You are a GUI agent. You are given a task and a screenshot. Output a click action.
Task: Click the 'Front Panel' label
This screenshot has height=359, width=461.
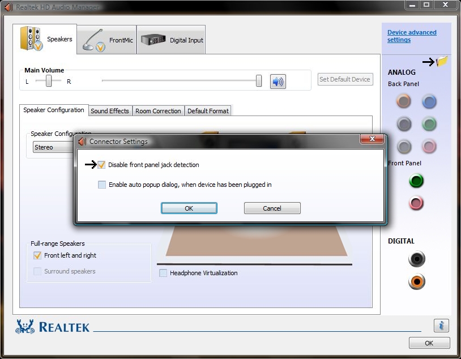404,163
